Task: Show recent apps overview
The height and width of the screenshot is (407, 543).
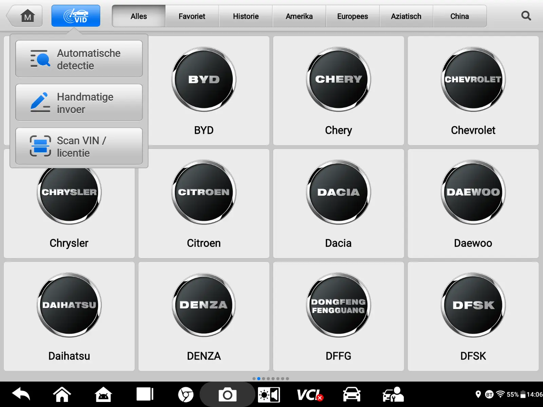Action: (145, 394)
